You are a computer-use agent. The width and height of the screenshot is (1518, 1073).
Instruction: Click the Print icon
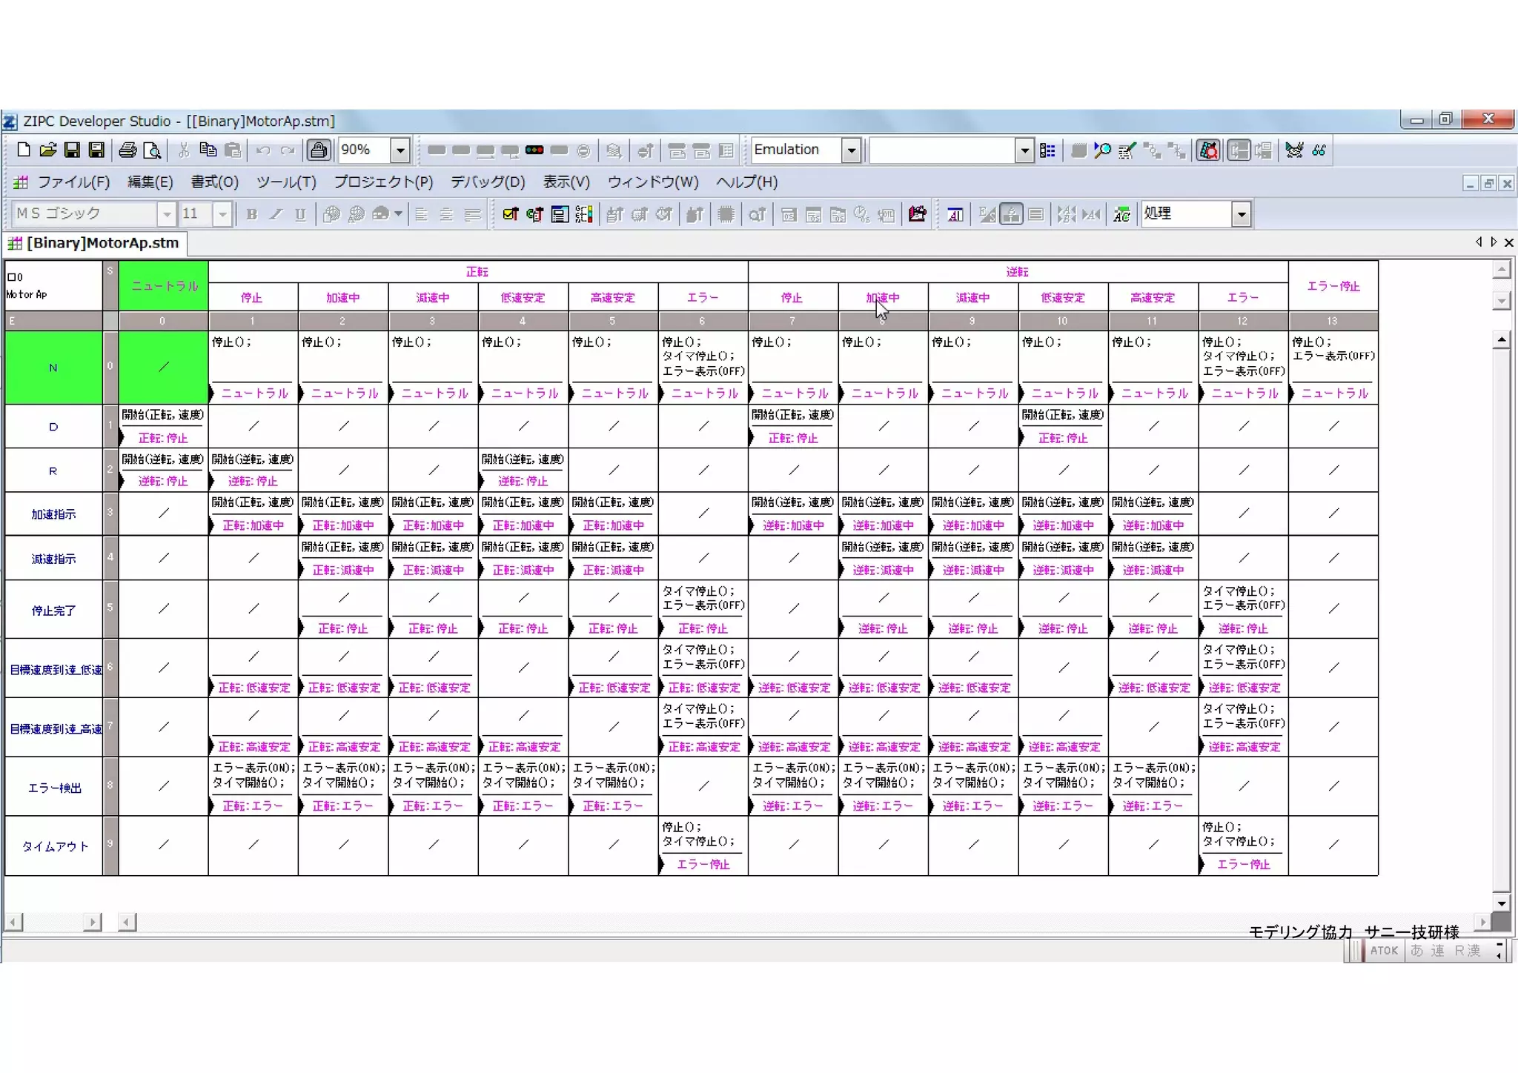(127, 150)
